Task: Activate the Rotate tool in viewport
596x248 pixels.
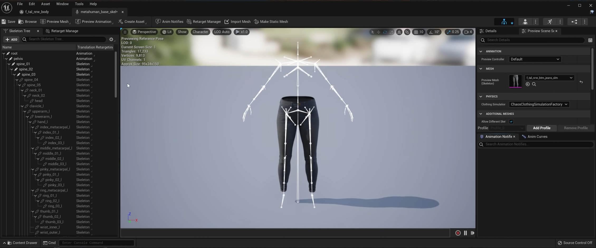Action: (x=385, y=32)
